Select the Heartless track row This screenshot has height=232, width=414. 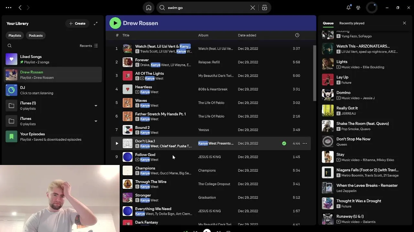(211, 89)
